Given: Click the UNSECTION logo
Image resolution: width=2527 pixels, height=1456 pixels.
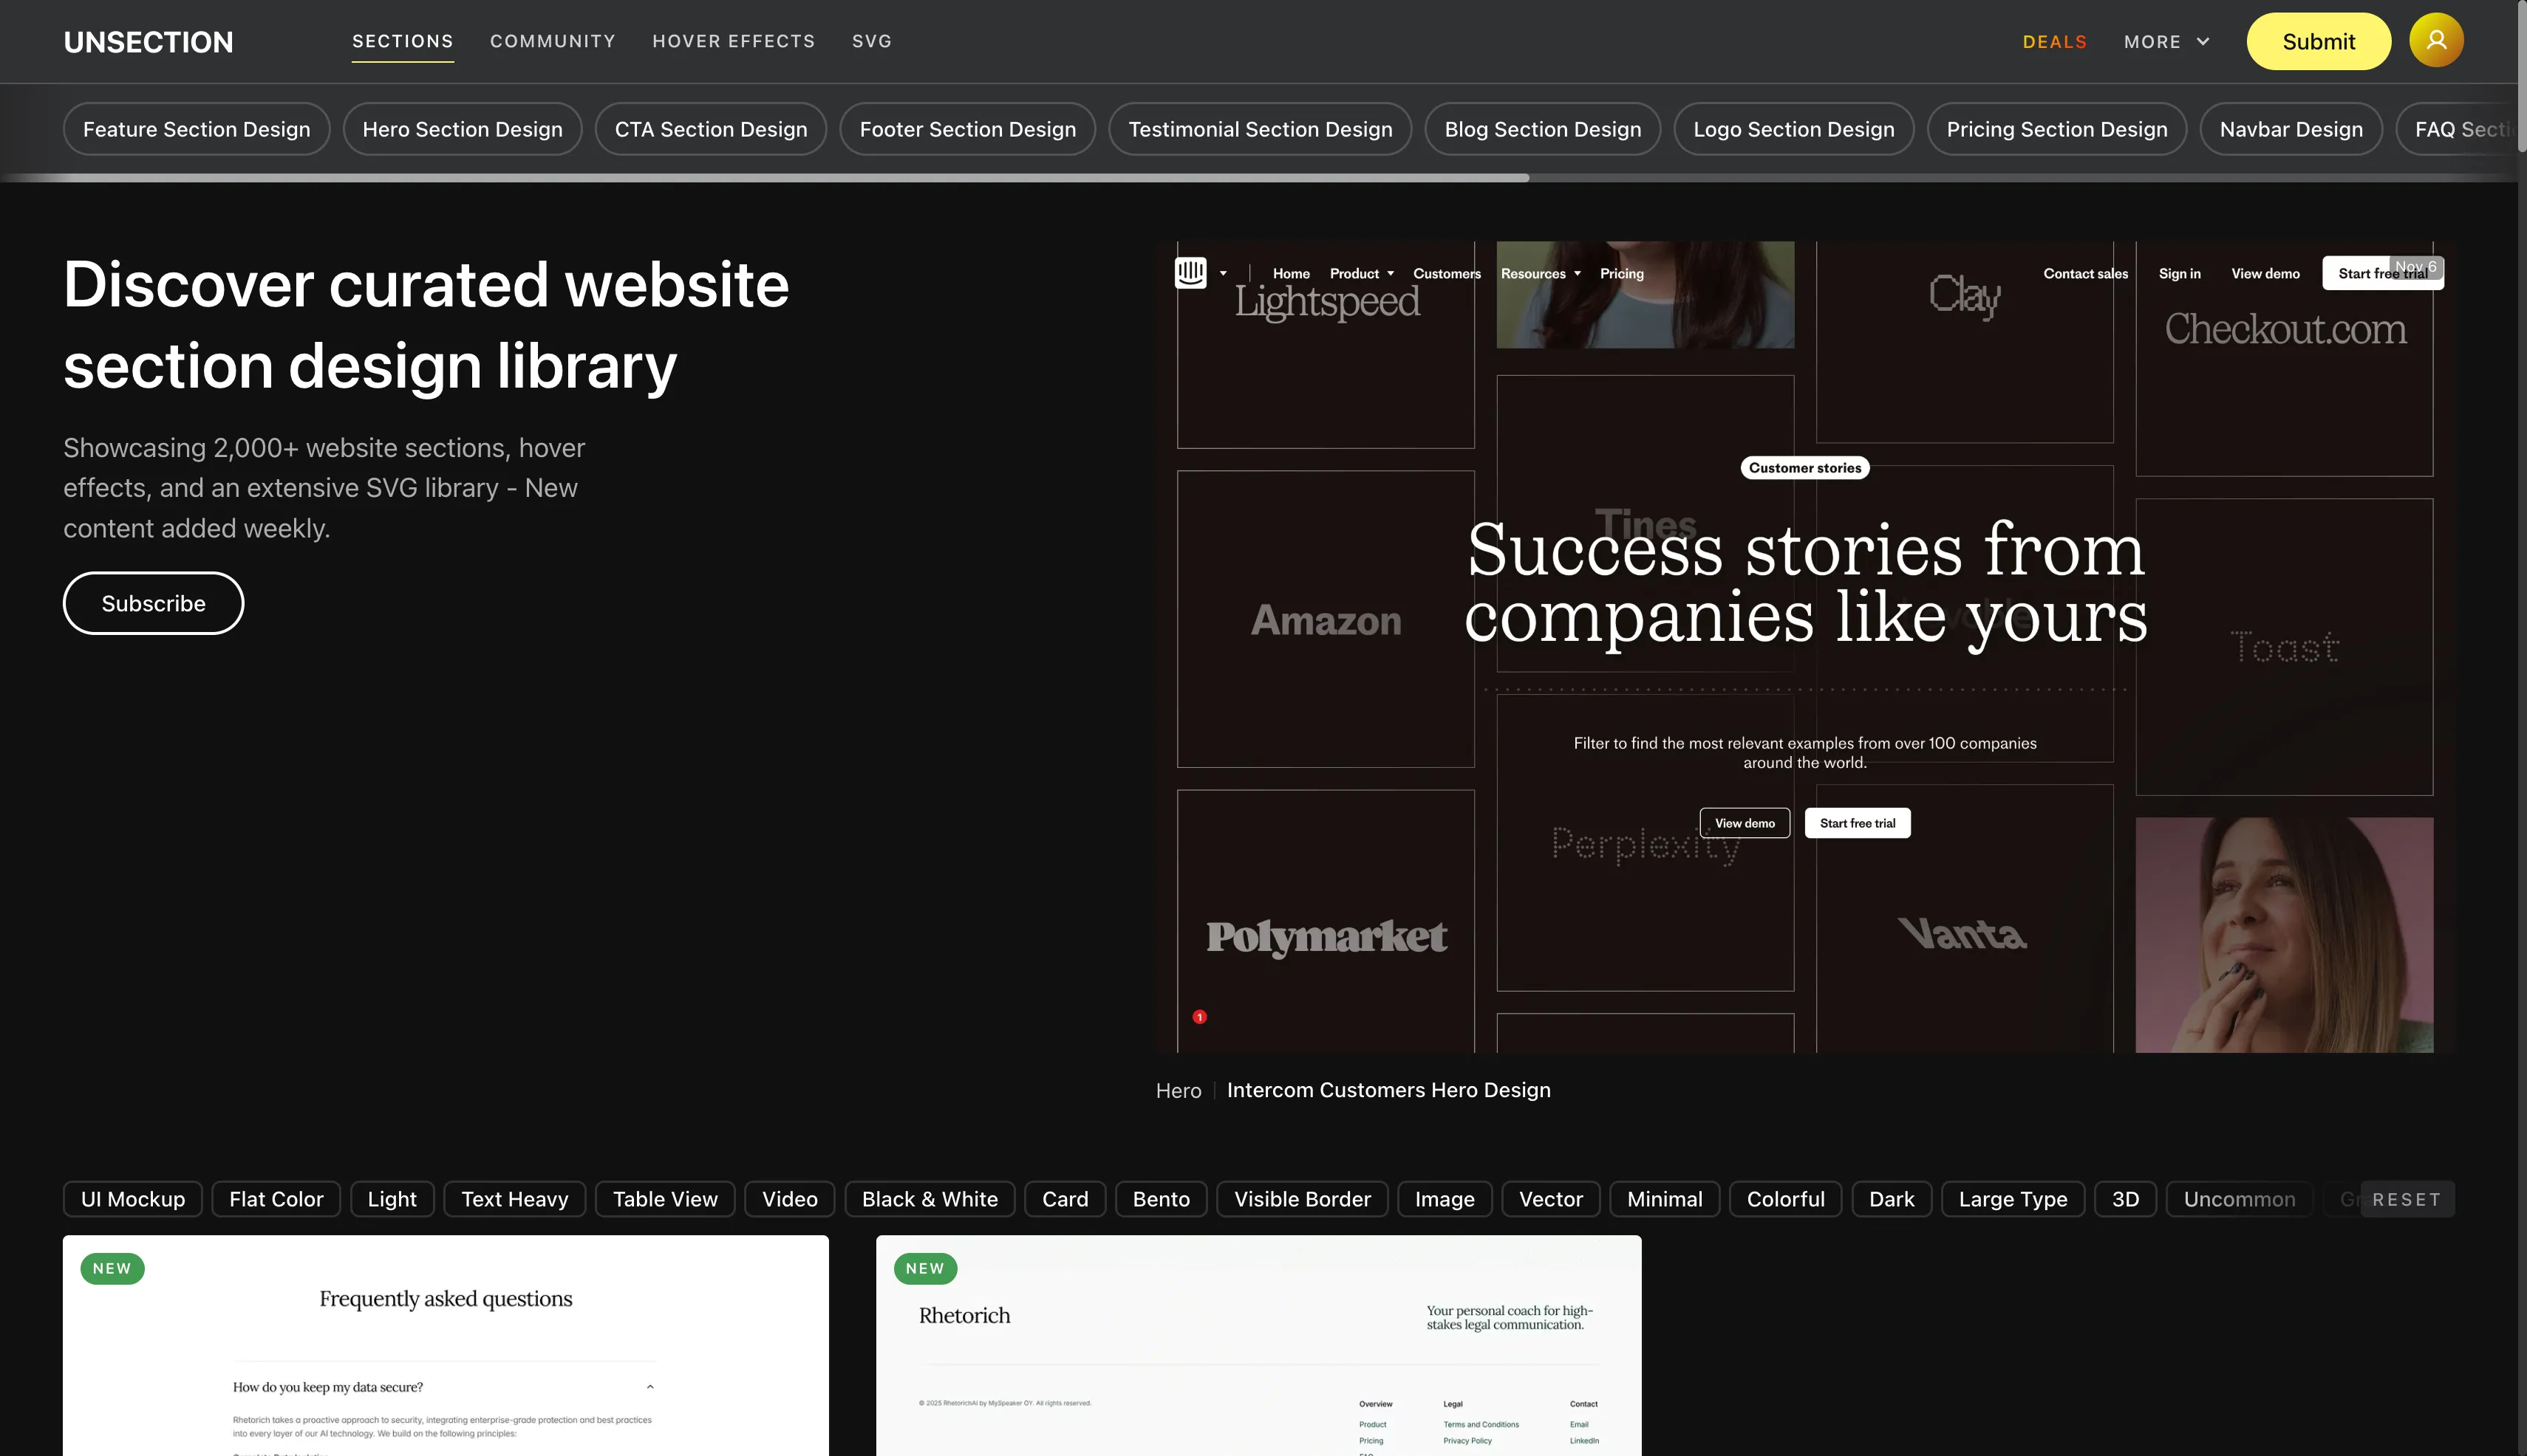Looking at the screenshot, I should 148,42.
